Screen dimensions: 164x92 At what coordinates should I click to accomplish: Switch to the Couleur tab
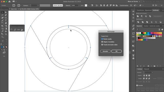pyautogui.click(x=146, y=26)
